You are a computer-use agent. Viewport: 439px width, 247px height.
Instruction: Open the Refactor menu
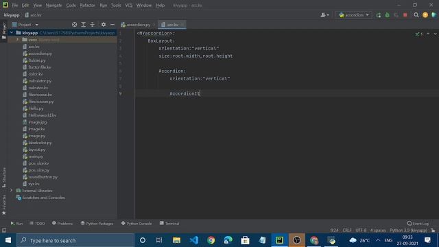[87, 5]
